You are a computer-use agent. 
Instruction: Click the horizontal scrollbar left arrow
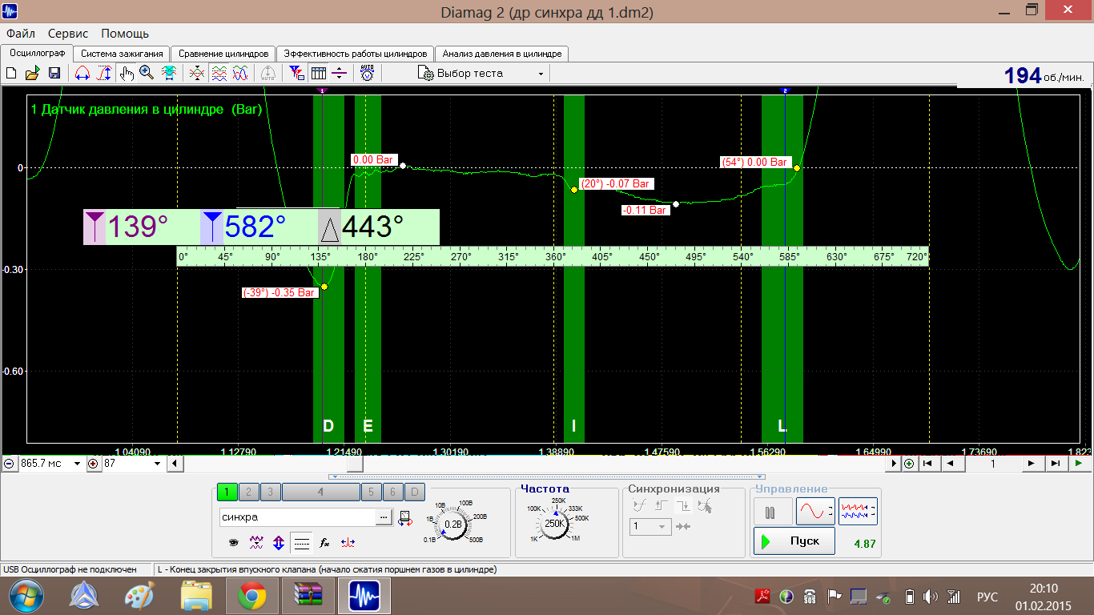[x=177, y=464]
